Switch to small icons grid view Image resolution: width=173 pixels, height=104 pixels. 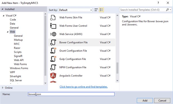click(x=96, y=10)
